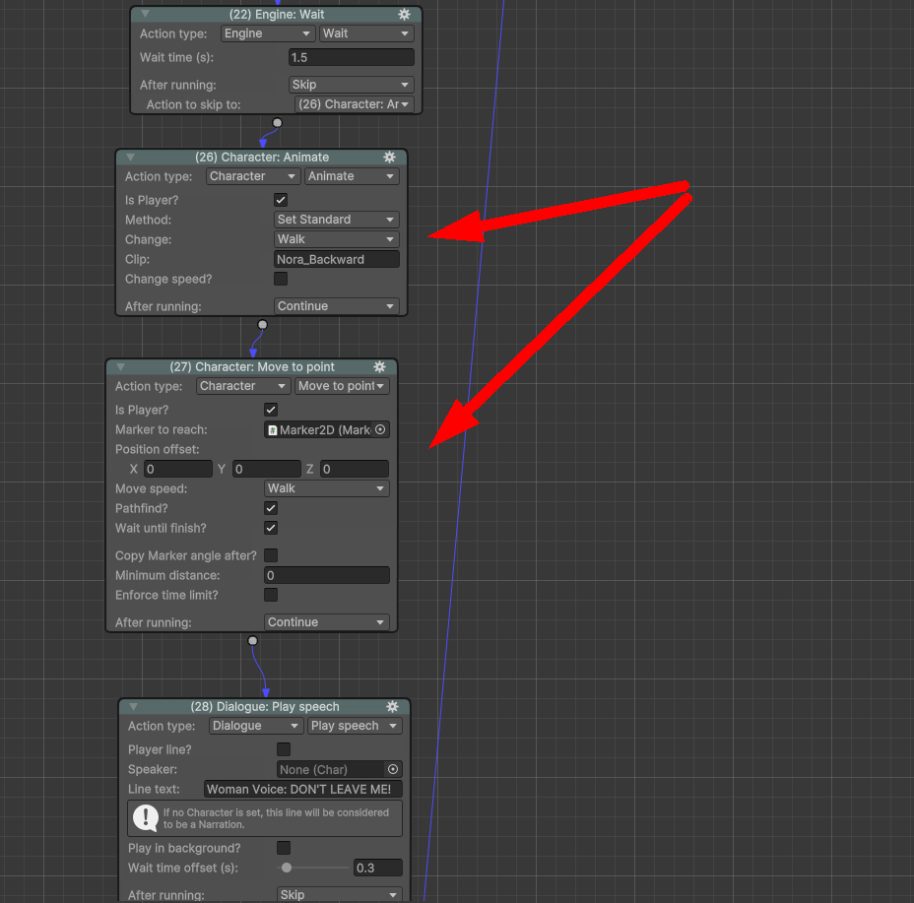The image size is (914, 903).
Task: Open gear menu of node 22 Engine: Wait
Action: click(404, 15)
